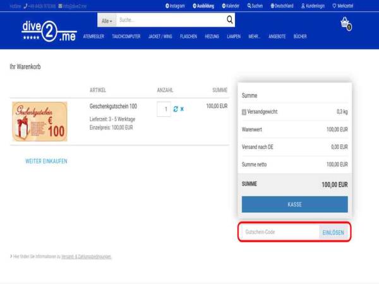379x284 pixels.
Task: Expand the Mehr... navigation menu
Action: click(x=255, y=37)
